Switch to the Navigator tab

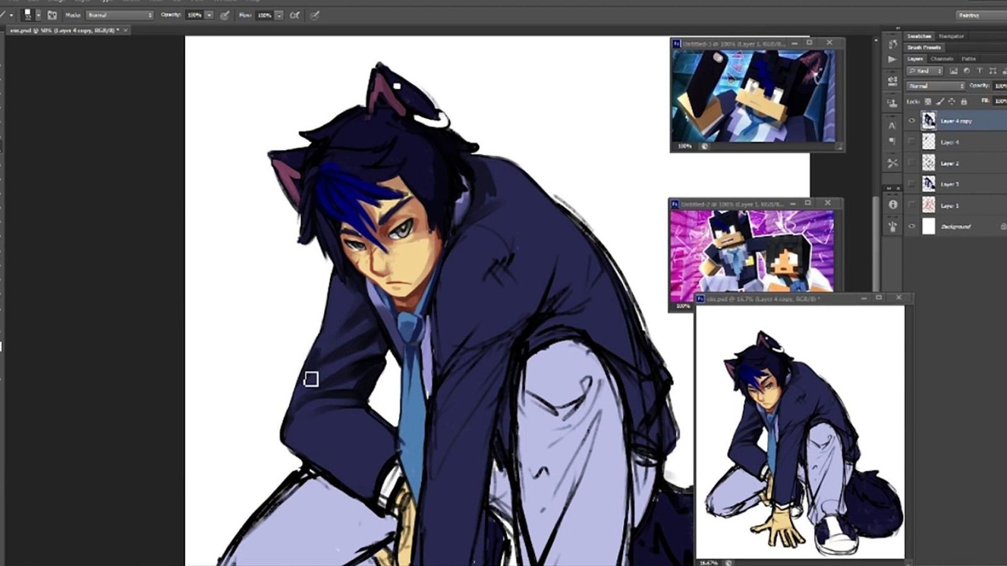pos(952,36)
